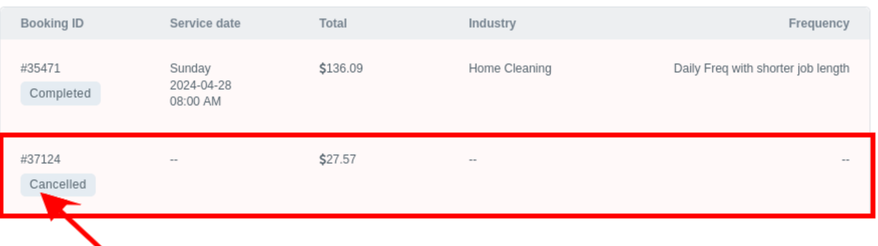Click the Frequency column header
Viewport: 878px width, 246px height.
point(818,23)
